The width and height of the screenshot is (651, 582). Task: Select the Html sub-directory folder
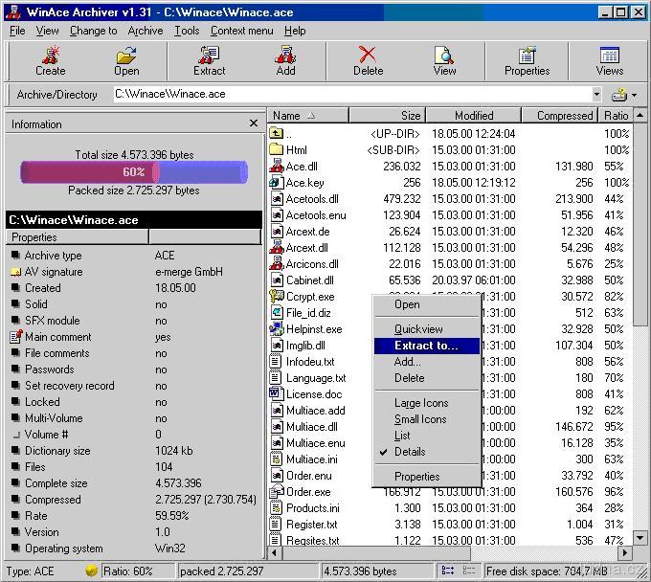click(297, 150)
